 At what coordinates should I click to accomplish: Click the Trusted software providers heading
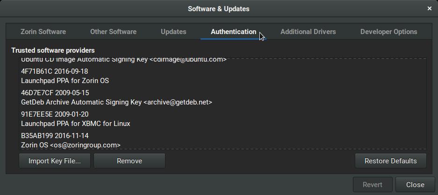coord(53,50)
